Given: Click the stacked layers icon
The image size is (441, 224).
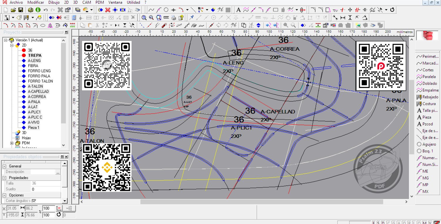Looking at the screenshot, I should pyautogui.click(x=78, y=10).
